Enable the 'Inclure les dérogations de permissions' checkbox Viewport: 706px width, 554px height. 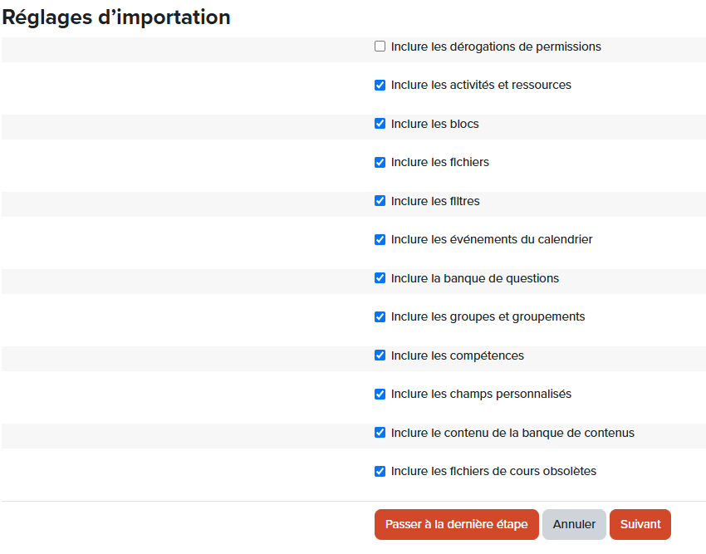coord(380,47)
